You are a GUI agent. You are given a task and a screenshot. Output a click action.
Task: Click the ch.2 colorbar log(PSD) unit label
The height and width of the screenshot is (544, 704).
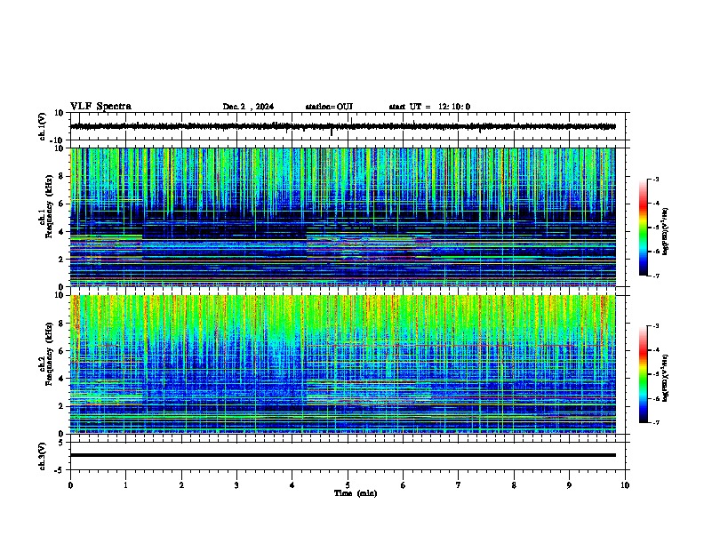click(x=666, y=378)
